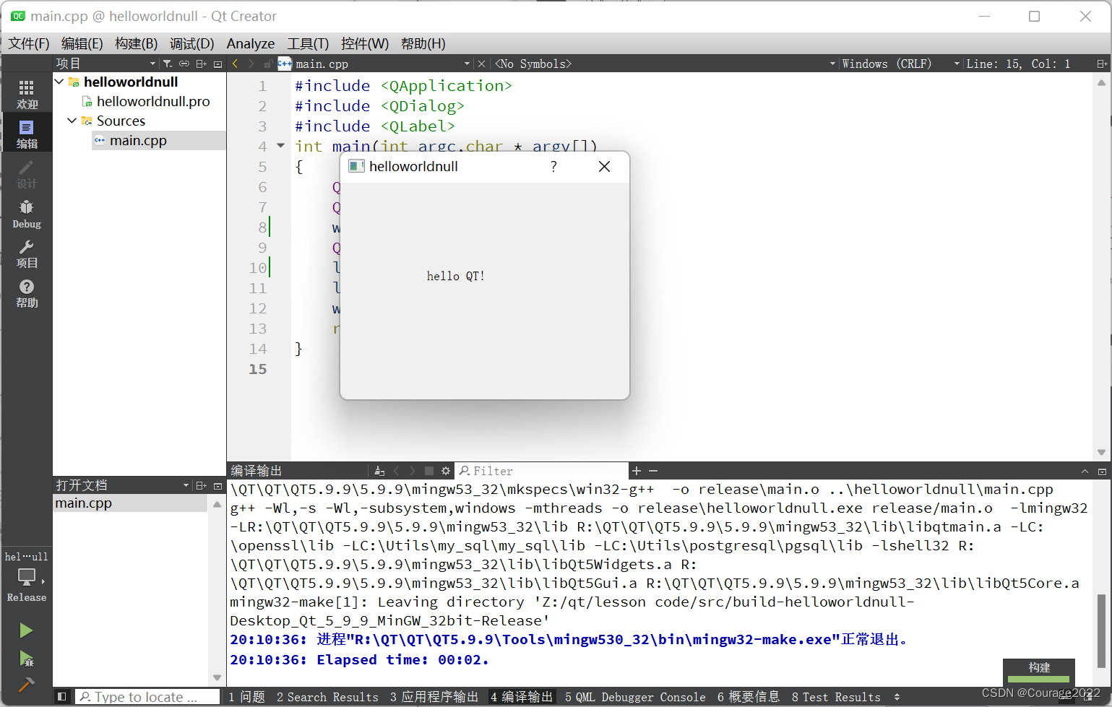The width and height of the screenshot is (1112, 707).
Task: Switch to 1 问题 output tab
Action: [247, 697]
